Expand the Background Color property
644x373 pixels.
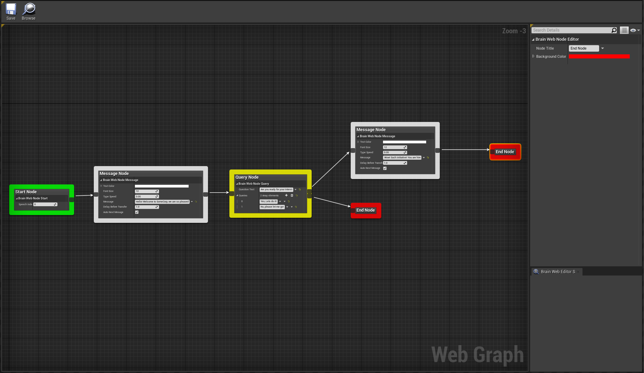(533, 56)
